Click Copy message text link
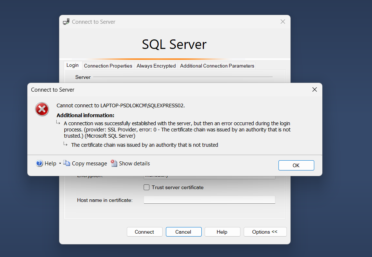Image resolution: width=372 pixels, height=257 pixels. [x=90, y=164]
